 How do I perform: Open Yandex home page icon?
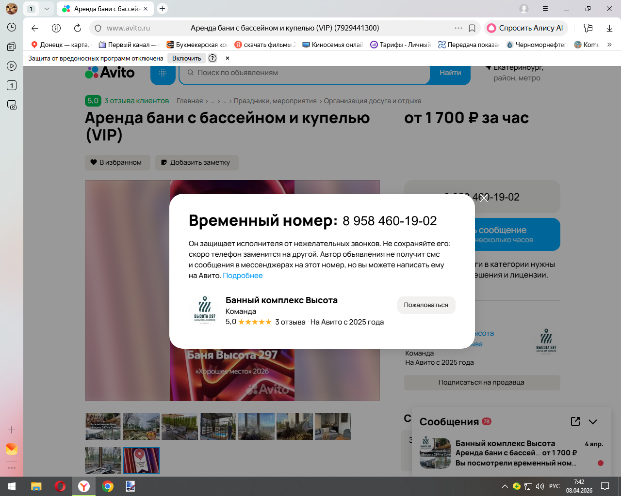point(56,28)
